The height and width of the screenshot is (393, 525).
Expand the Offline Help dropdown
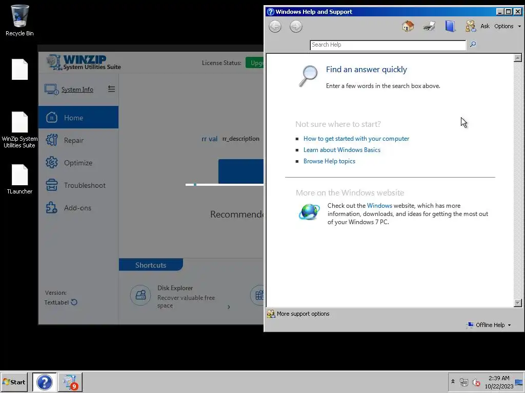[x=489, y=325]
